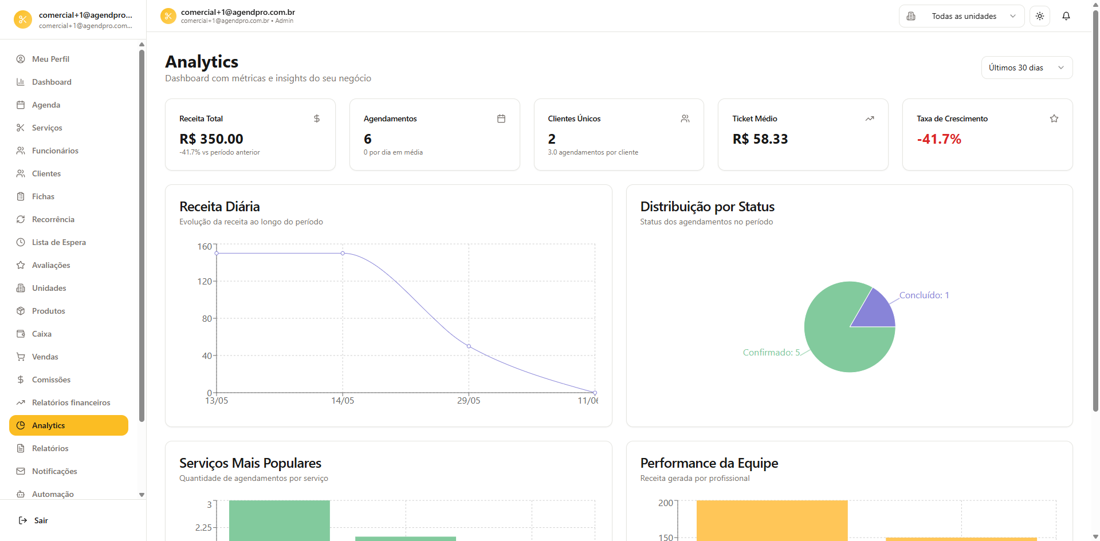Click the Funcionários sidebar icon
This screenshot has height=541, width=1100.
[x=21, y=151]
